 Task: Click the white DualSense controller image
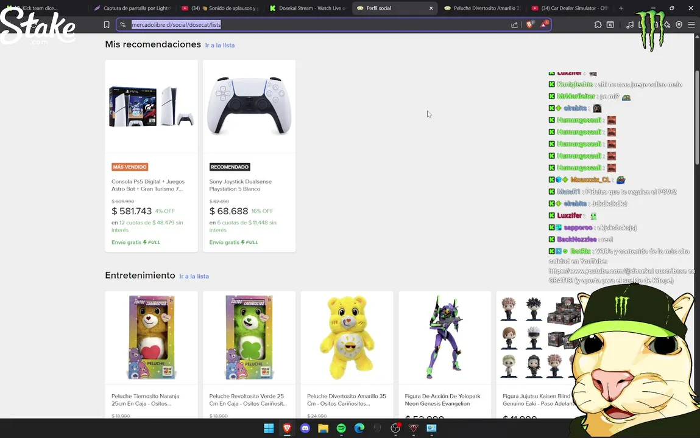click(x=249, y=106)
